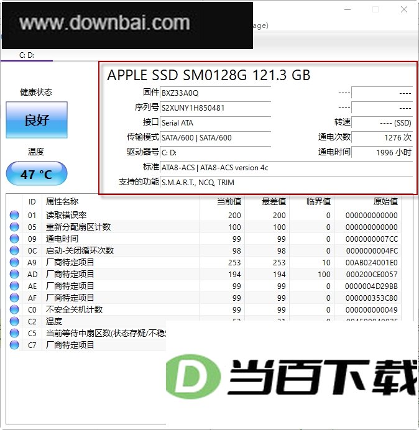
Task: Click the features field S.M.A.R.T., NCQ, TRIM
Action: click(x=286, y=182)
